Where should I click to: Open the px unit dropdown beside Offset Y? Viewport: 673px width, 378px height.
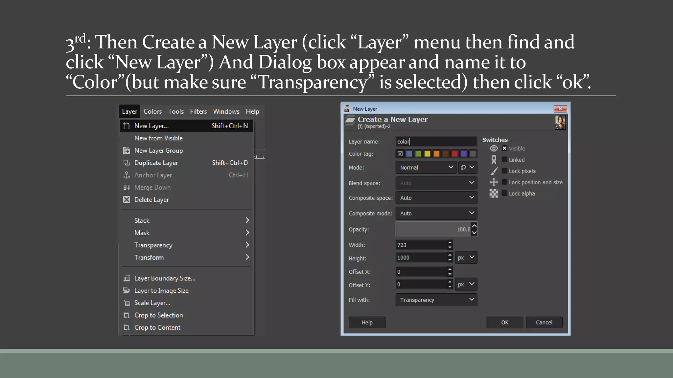(x=466, y=284)
